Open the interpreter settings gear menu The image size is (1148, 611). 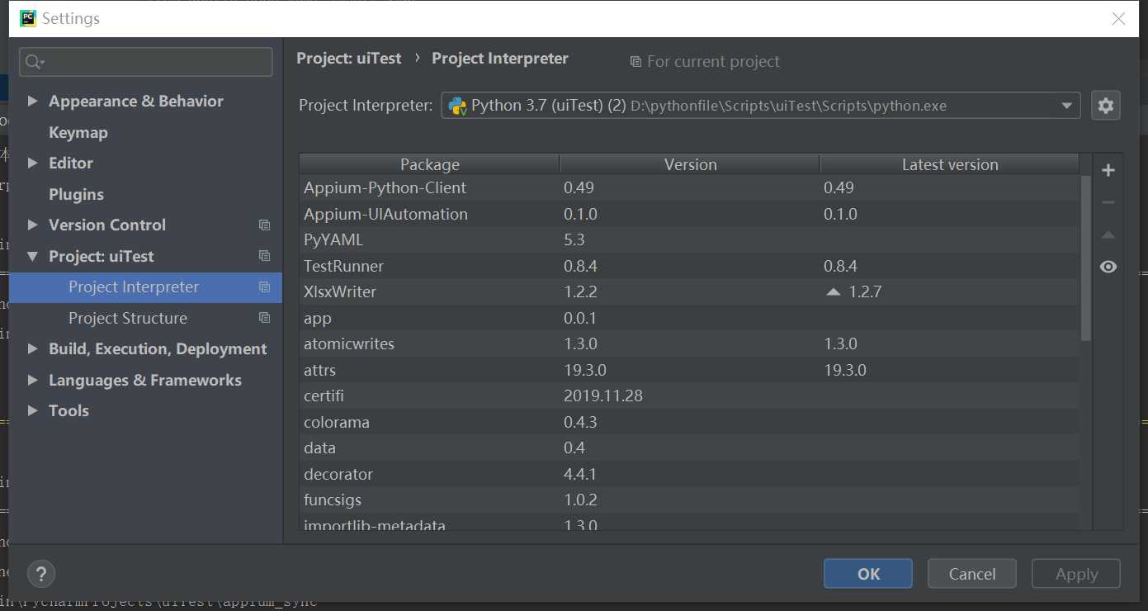pos(1106,106)
